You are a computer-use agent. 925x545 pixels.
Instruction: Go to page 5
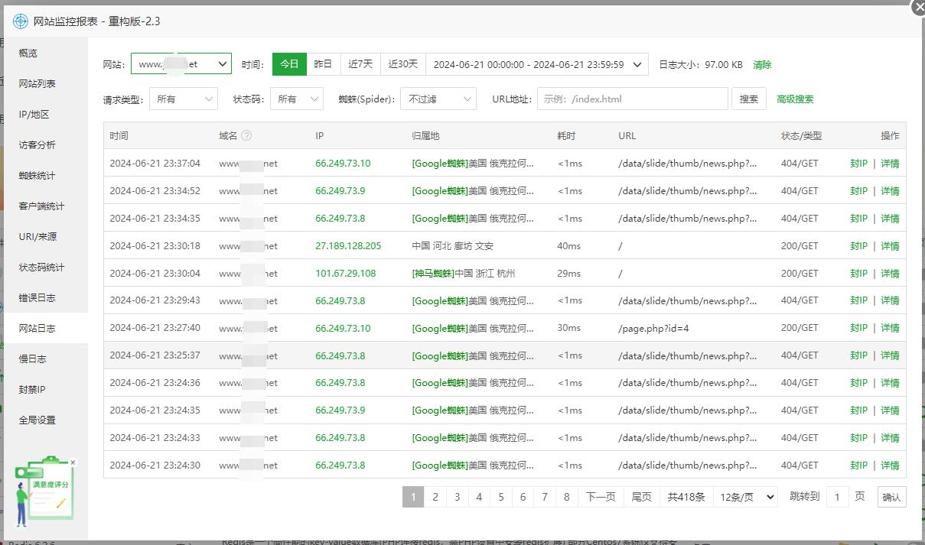500,497
